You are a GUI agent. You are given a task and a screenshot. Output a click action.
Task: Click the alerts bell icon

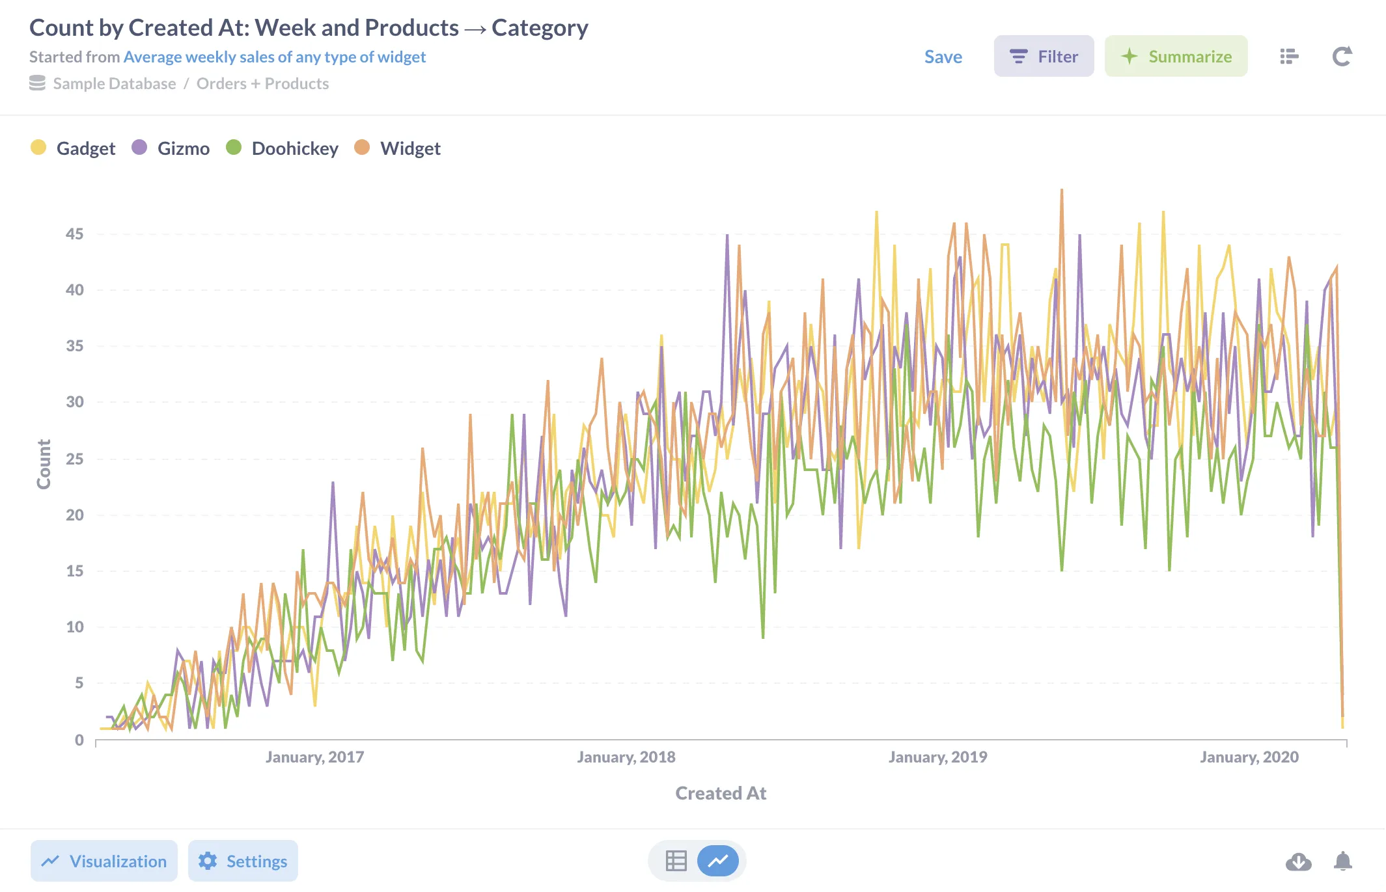(1344, 861)
